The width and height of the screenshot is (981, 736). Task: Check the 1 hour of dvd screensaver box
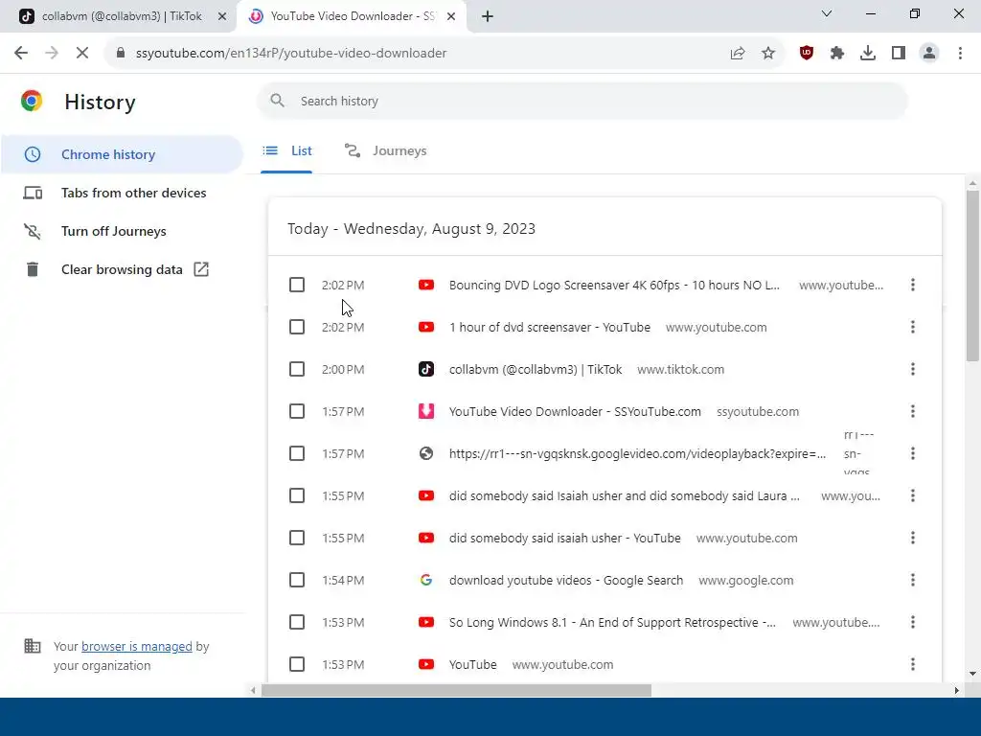[297, 328]
